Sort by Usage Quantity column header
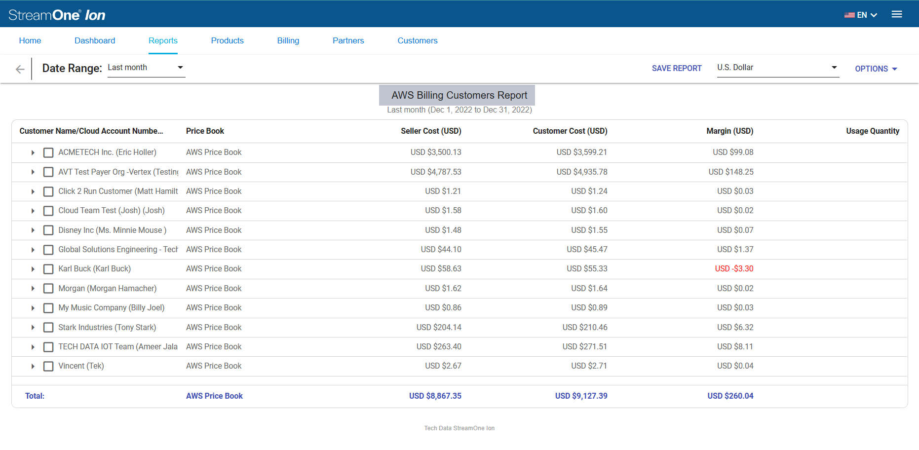Image resolution: width=919 pixels, height=450 pixels. pos(873,131)
